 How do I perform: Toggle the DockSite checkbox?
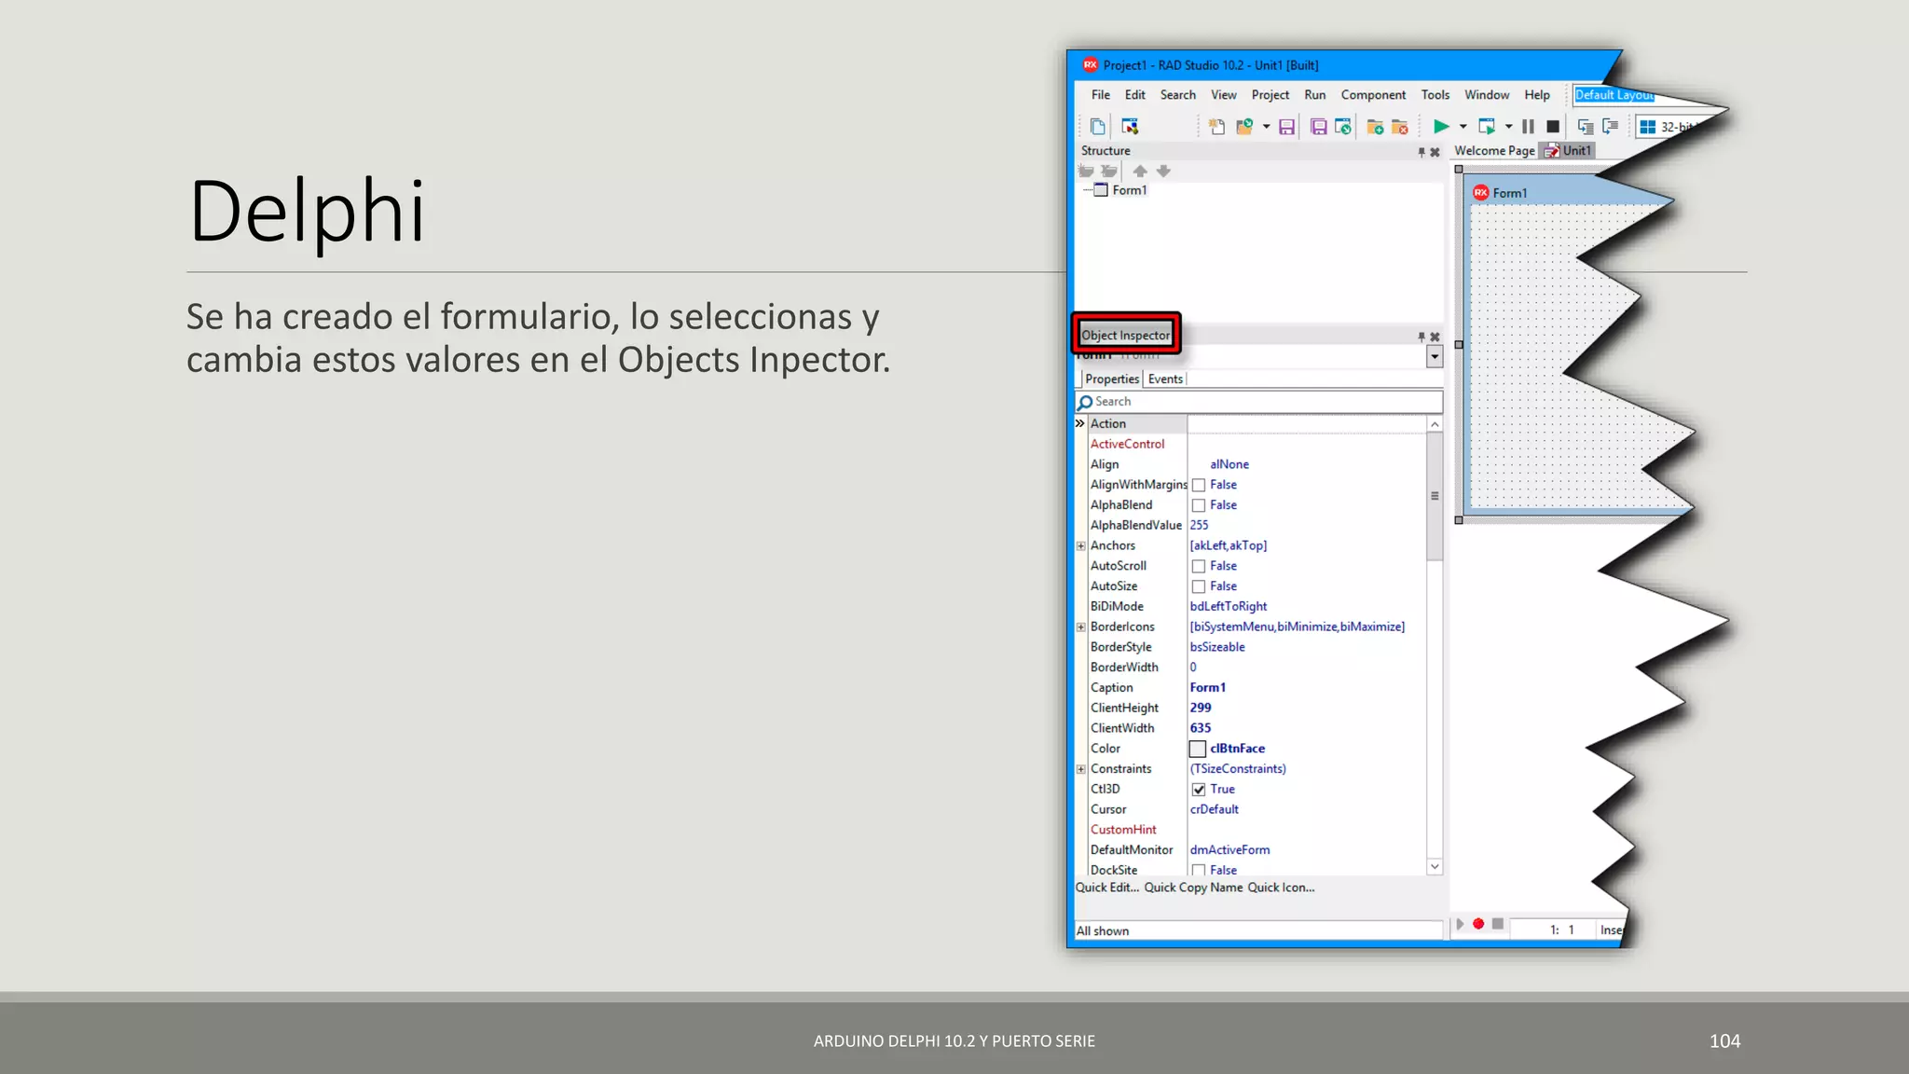[x=1199, y=870]
